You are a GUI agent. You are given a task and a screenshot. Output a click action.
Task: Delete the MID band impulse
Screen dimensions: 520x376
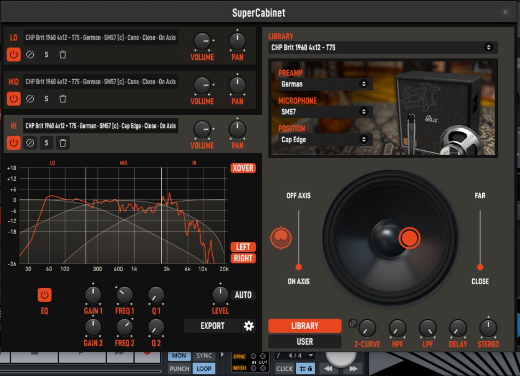[x=63, y=98]
